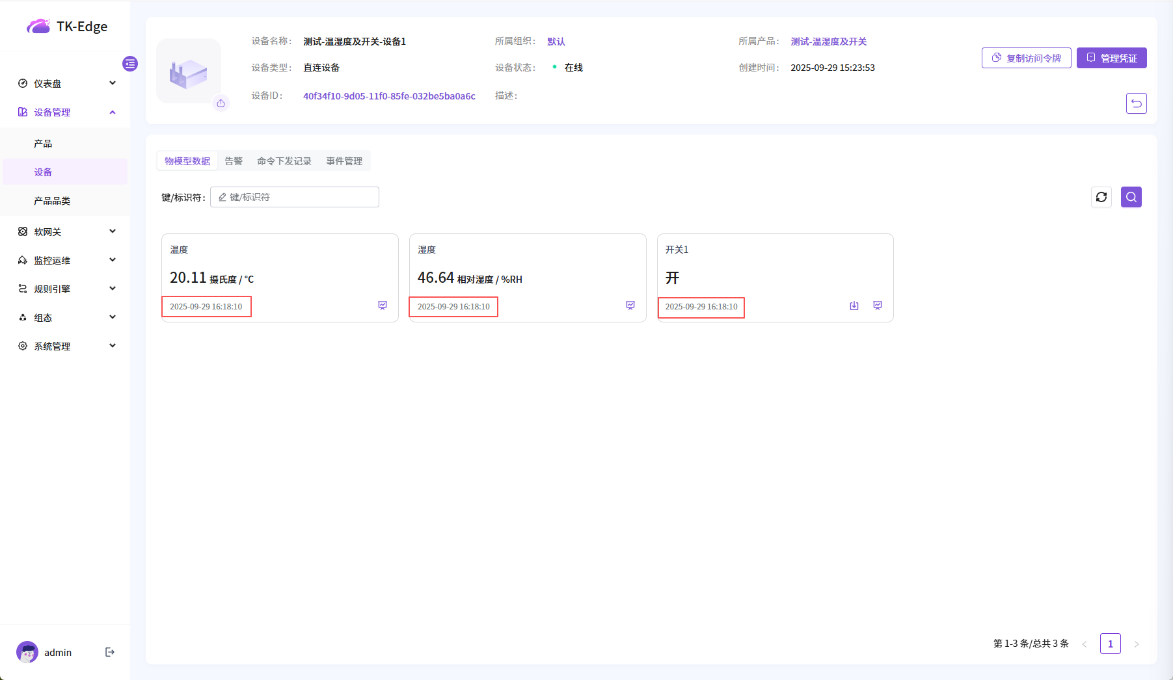Click the small badge icon under the device image
This screenshot has height=680, width=1173.
tap(221, 103)
